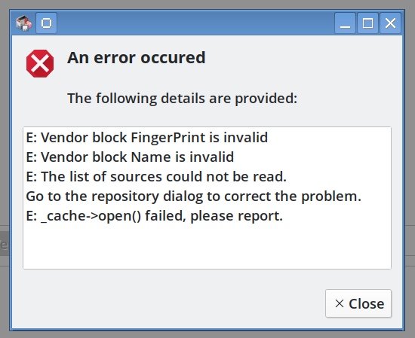Minimize the error dialog window

pyautogui.click(x=345, y=23)
